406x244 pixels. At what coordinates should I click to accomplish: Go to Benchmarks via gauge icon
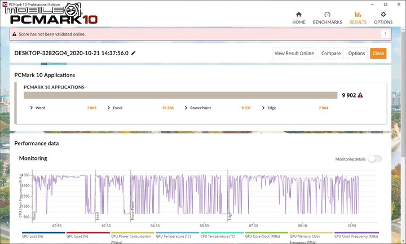click(x=327, y=14)
